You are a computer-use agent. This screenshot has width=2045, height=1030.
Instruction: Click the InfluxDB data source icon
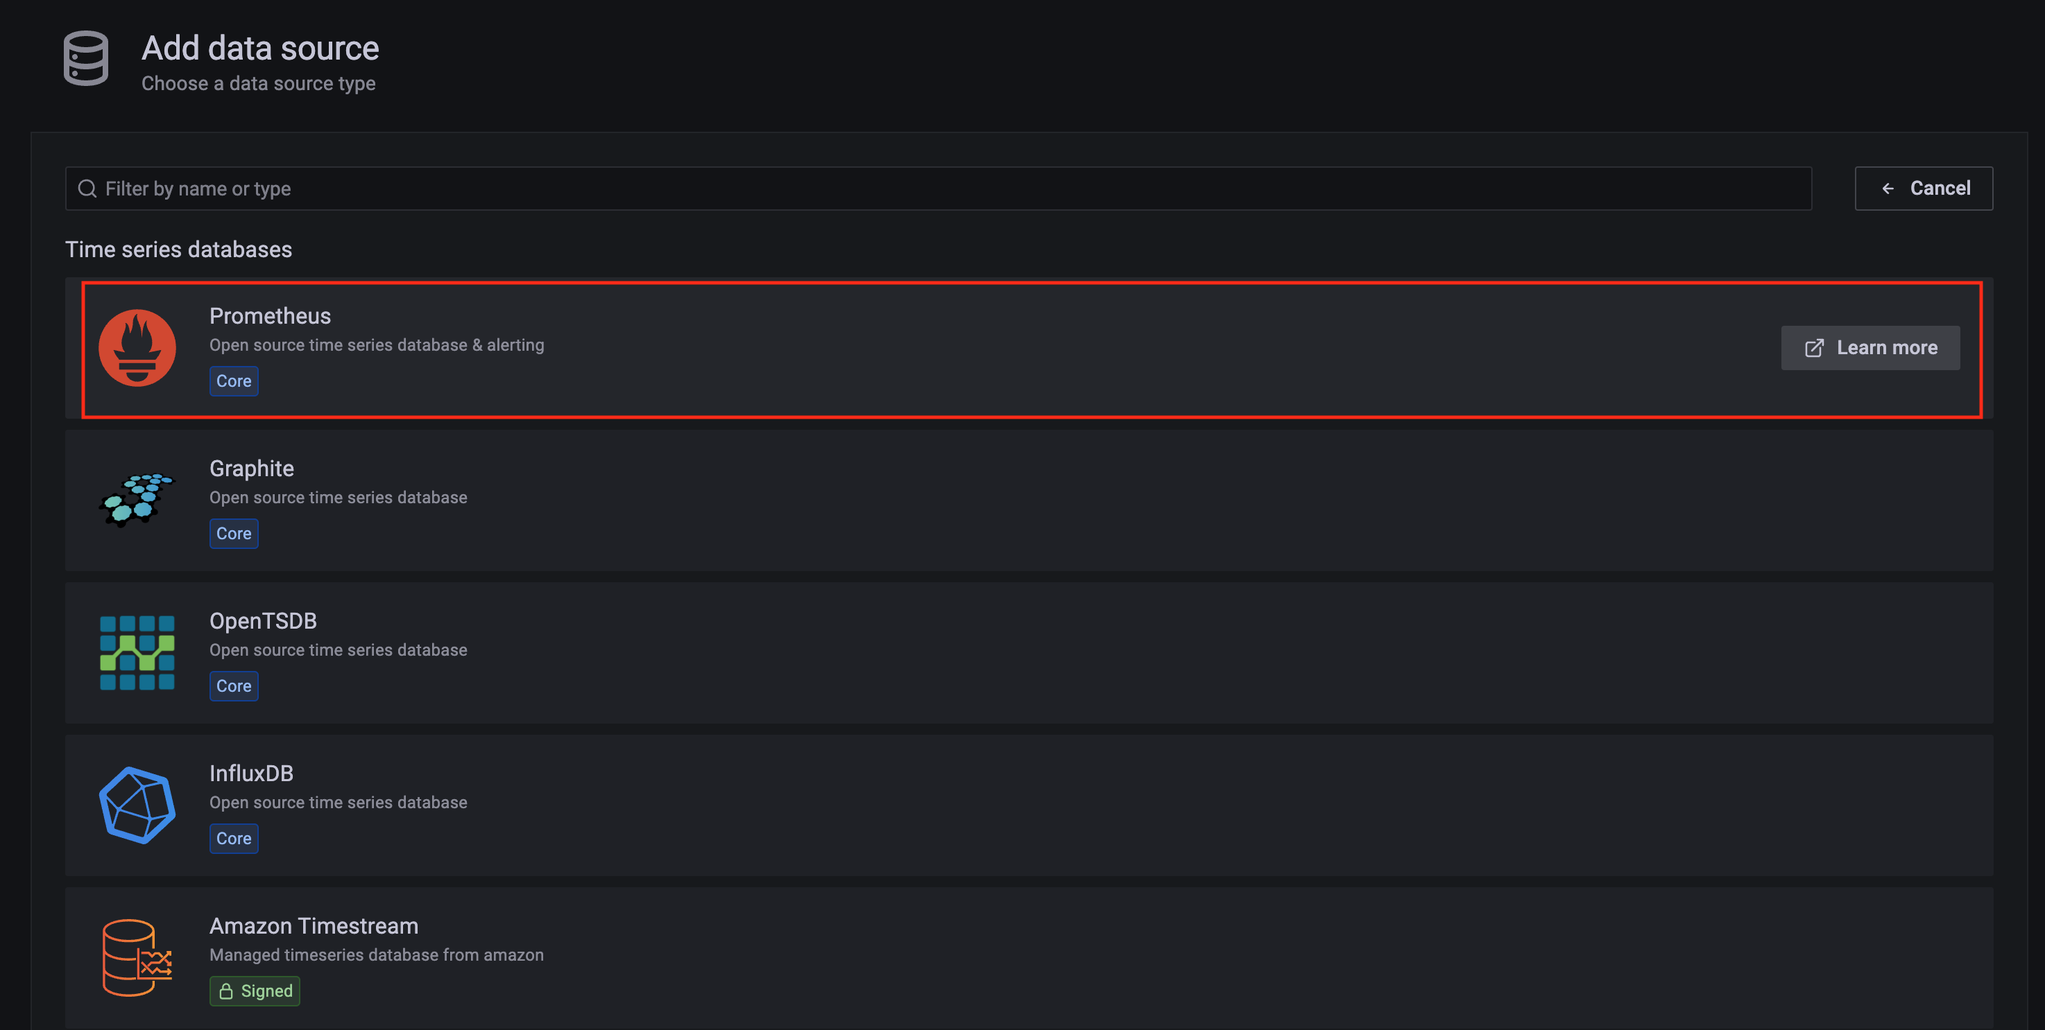[137, 804]
